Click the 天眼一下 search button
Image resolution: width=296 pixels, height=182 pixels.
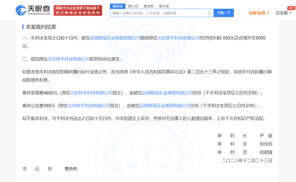(x=224, y=13)
